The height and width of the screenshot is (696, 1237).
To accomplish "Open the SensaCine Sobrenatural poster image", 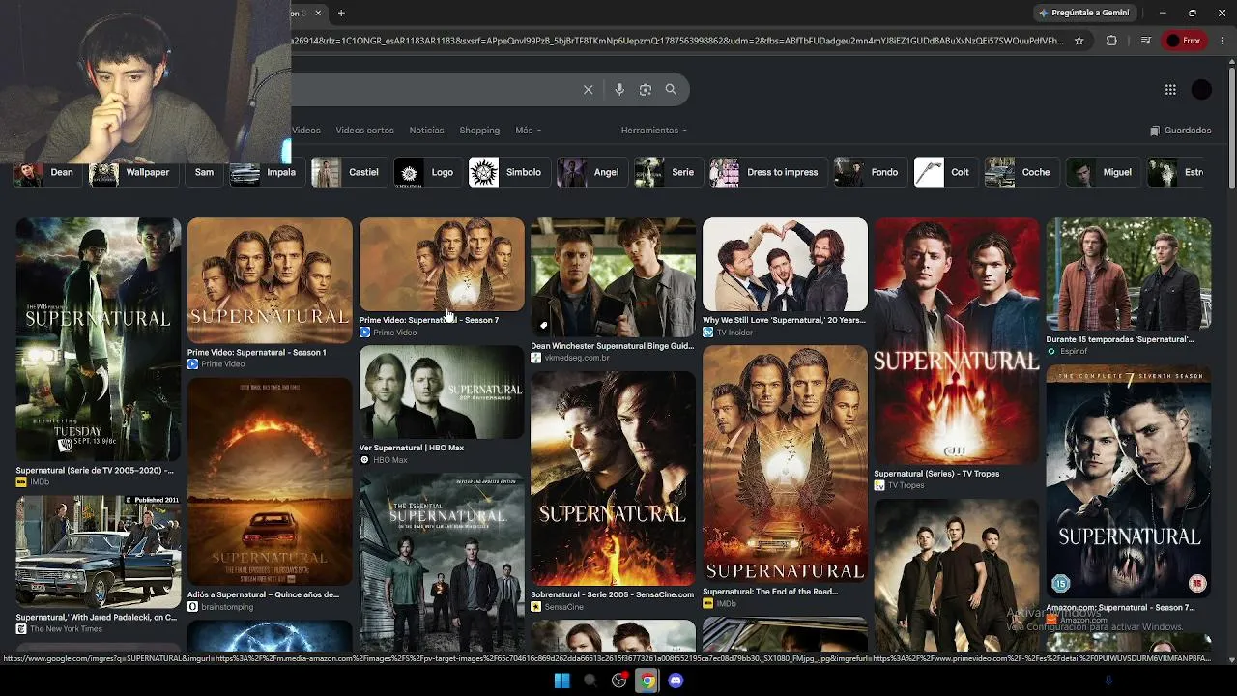I will [613, 478].
